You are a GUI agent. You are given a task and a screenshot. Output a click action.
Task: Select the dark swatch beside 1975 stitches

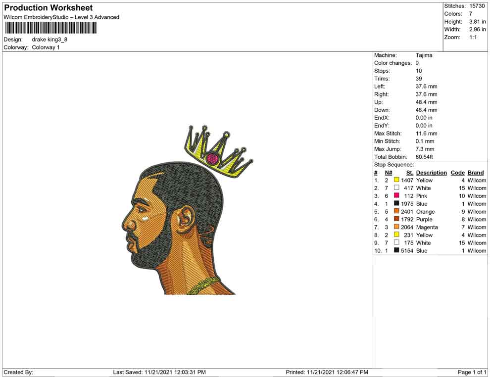(x=396, y=203)
